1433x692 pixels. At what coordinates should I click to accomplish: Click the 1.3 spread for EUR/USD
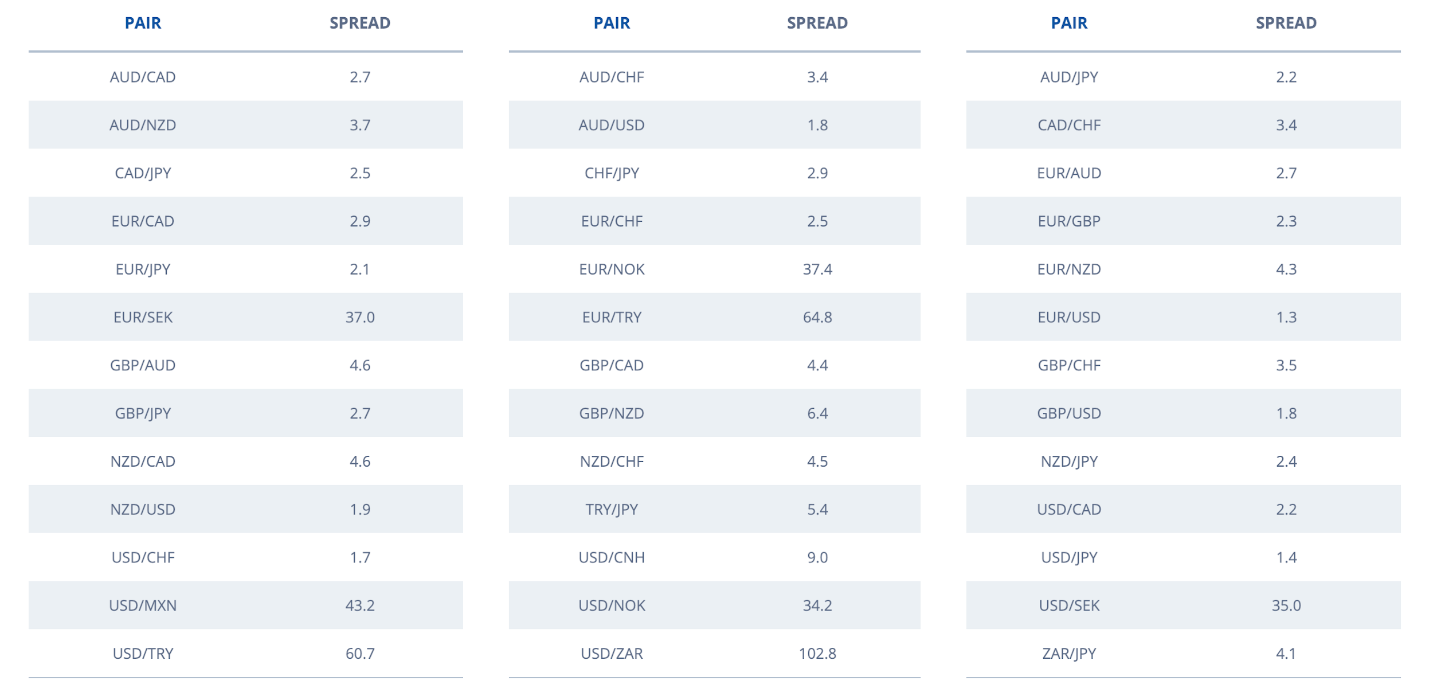[1286, 317]
